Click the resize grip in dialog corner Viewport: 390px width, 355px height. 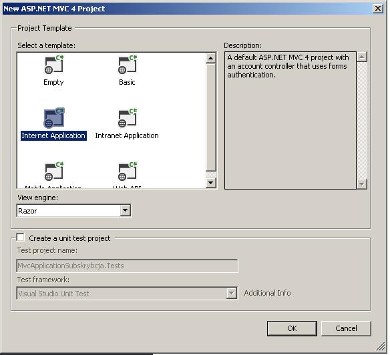click(380, 346)
